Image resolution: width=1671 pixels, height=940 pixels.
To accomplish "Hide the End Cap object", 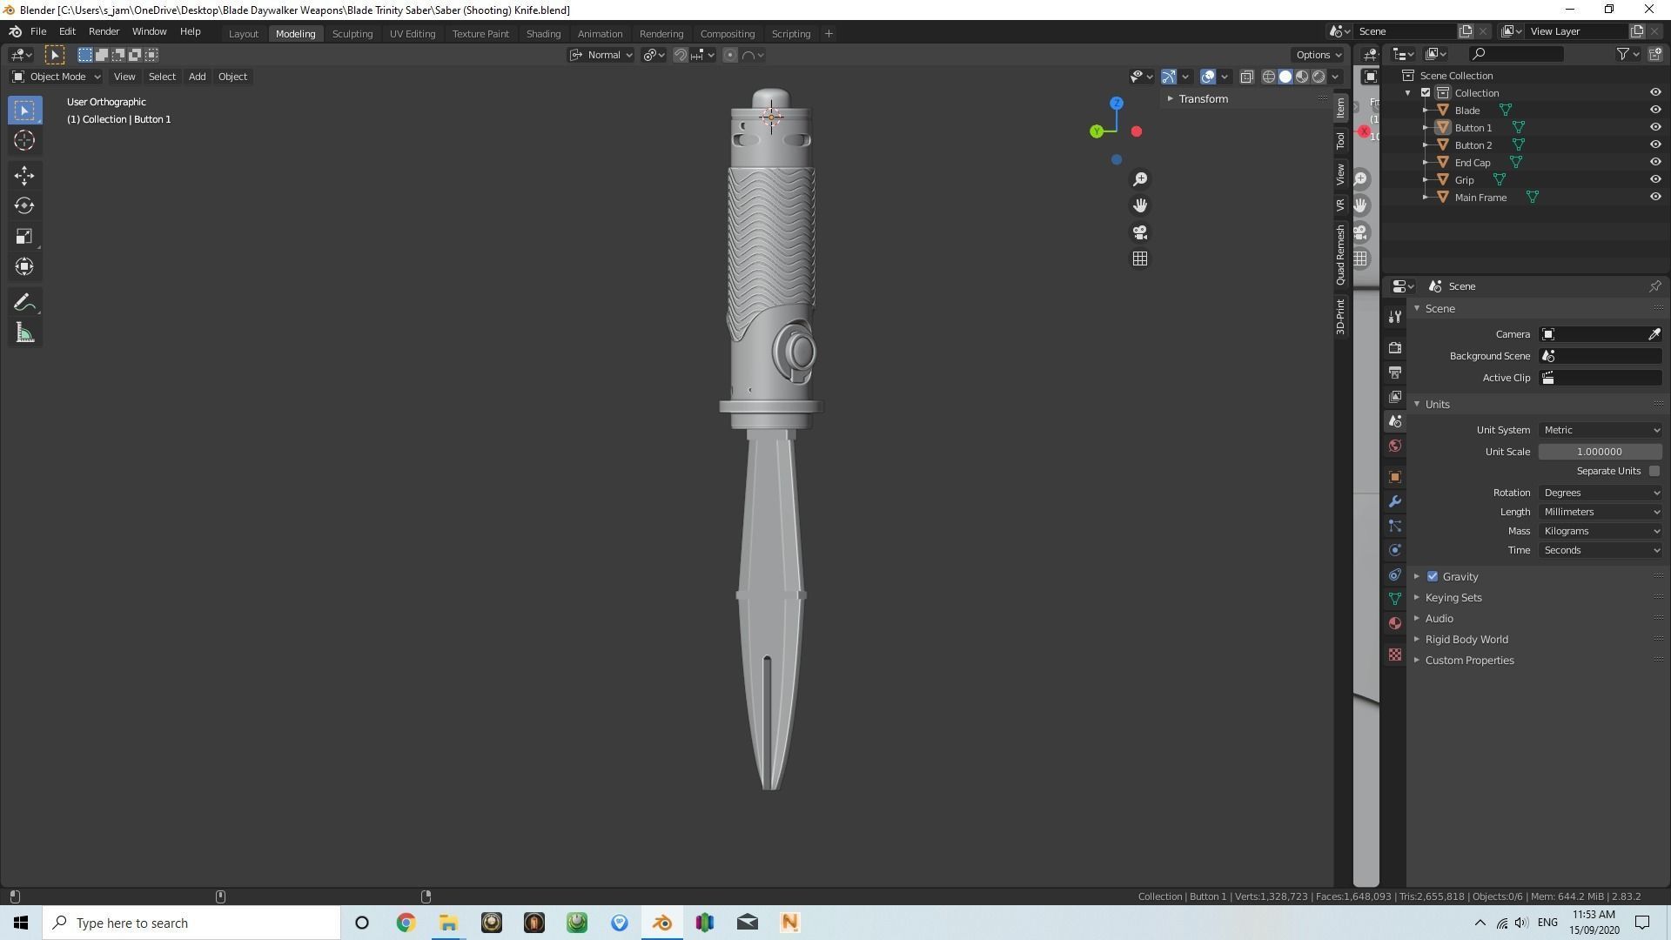I will pos(1655,162).
